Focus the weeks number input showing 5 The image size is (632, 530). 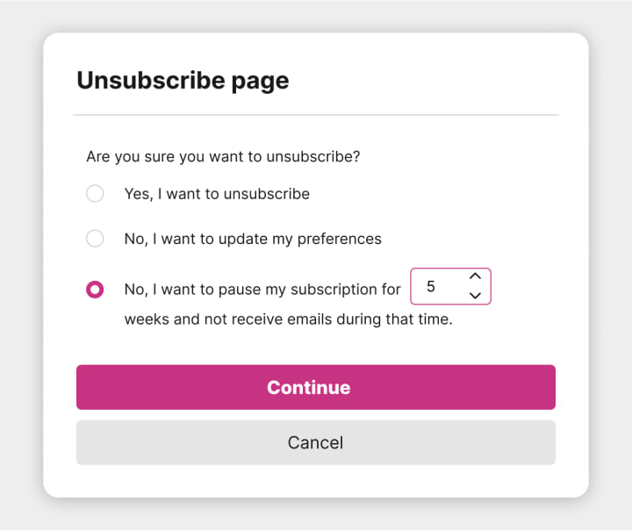tap(450, 286)
